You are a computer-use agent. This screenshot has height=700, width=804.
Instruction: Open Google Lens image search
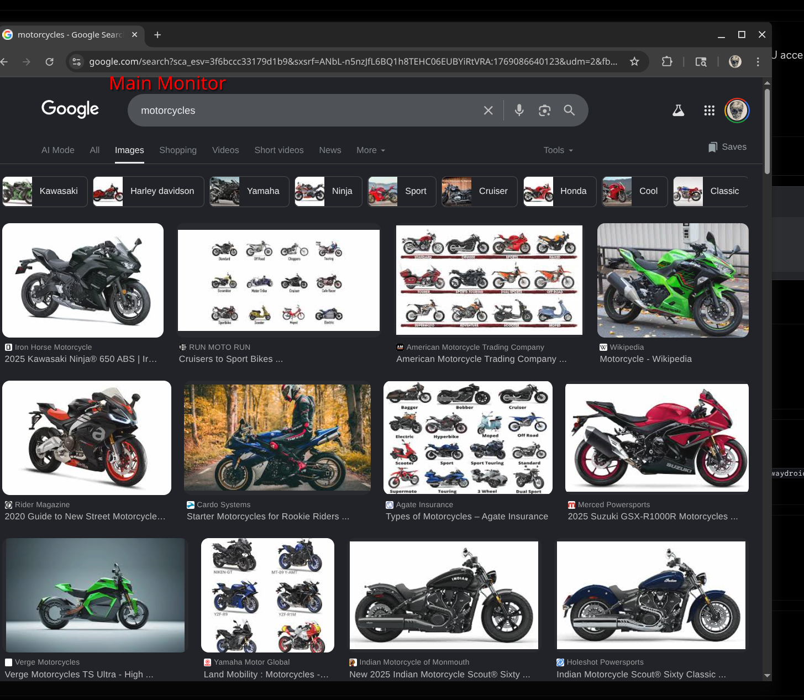tap(544, 110)
